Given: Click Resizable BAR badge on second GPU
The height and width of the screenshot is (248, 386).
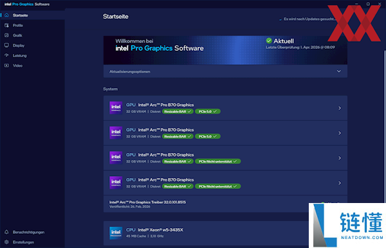Looking at the screenshot, I should (x=178, y=136).
